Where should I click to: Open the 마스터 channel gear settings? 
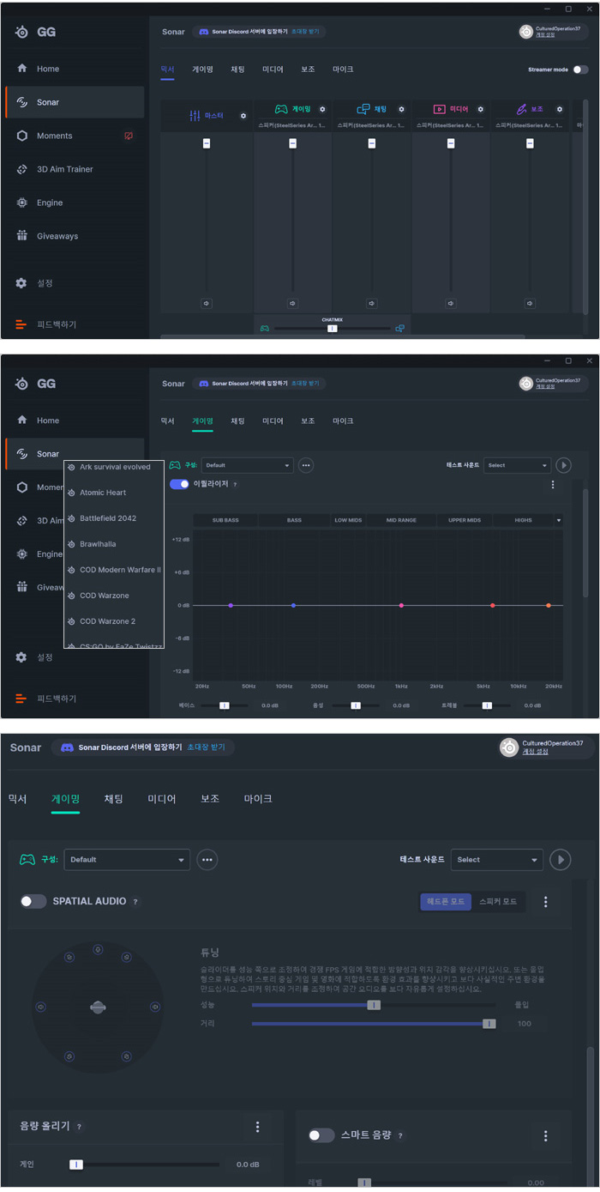(243, 116)
